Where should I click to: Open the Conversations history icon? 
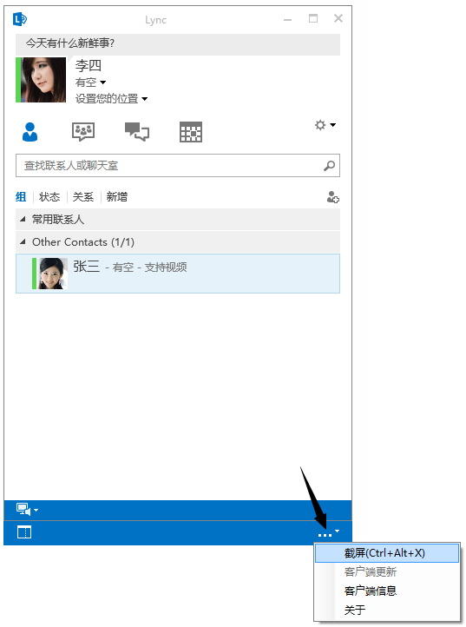point(137,131)
